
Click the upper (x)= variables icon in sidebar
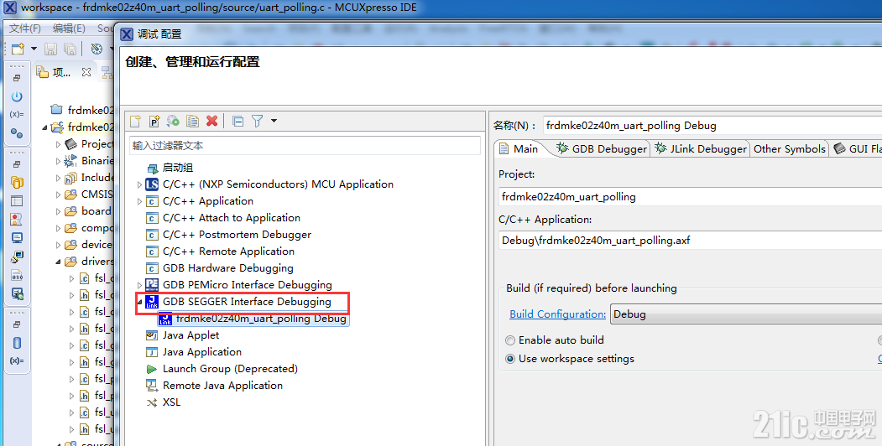click(x=17, y=115)
